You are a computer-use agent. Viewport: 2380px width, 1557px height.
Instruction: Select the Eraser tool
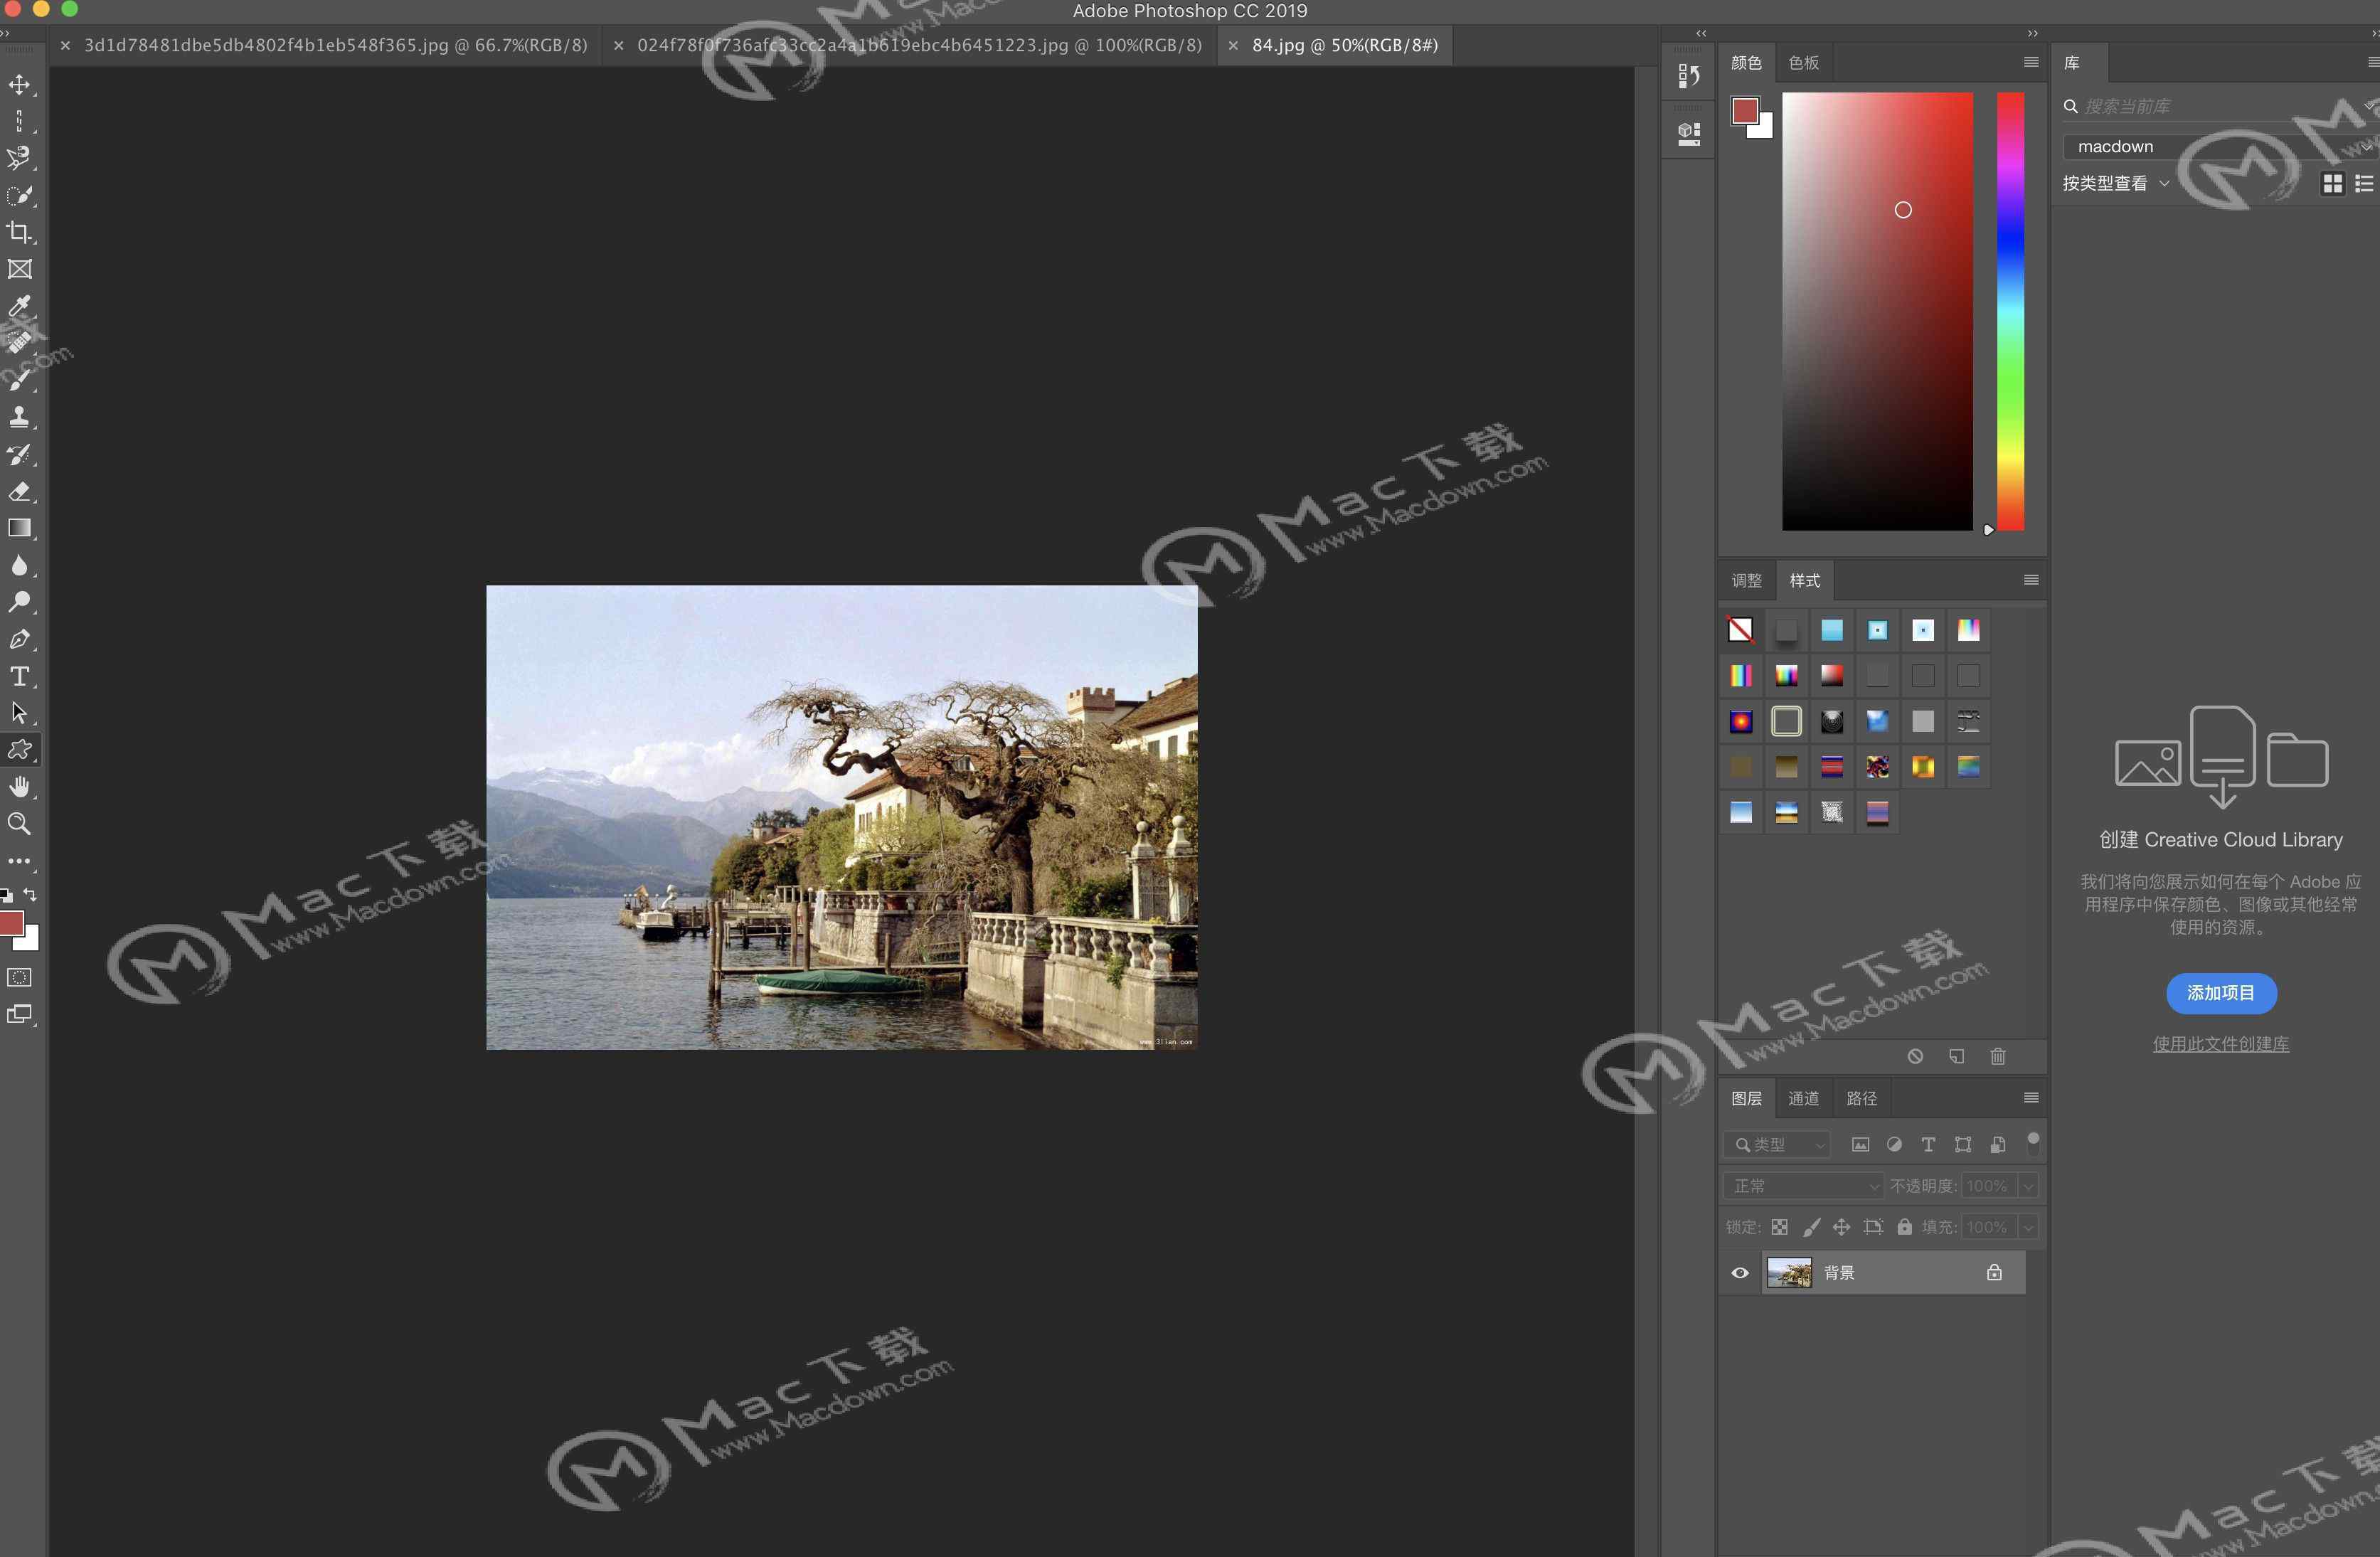click(19, 491)
